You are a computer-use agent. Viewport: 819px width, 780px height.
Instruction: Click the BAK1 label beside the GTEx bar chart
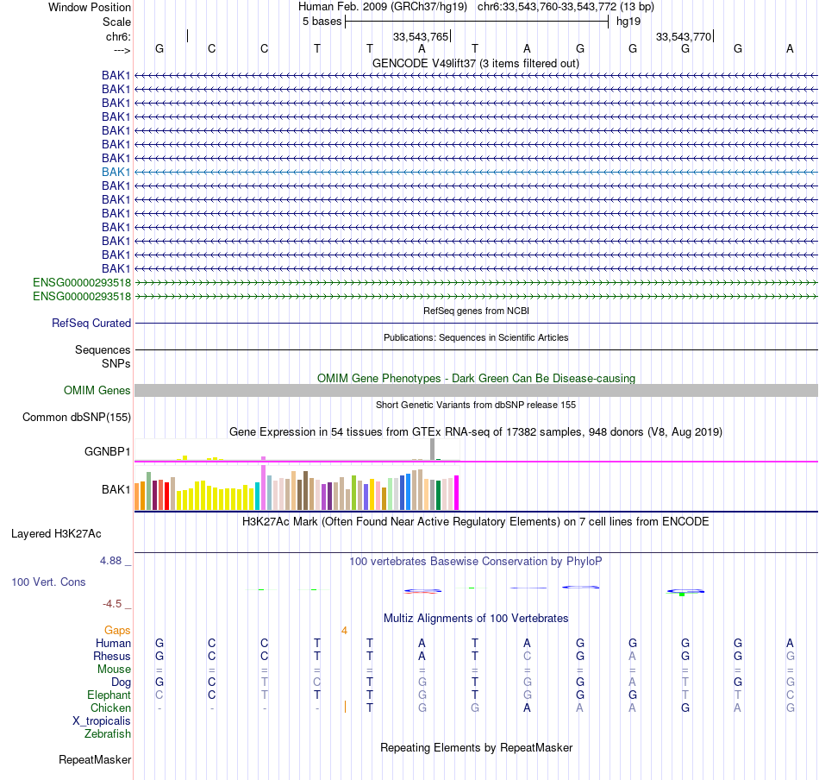click(116, 489)
